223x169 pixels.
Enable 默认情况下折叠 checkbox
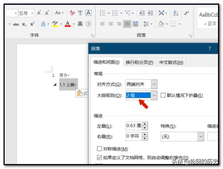click(163, 95)
